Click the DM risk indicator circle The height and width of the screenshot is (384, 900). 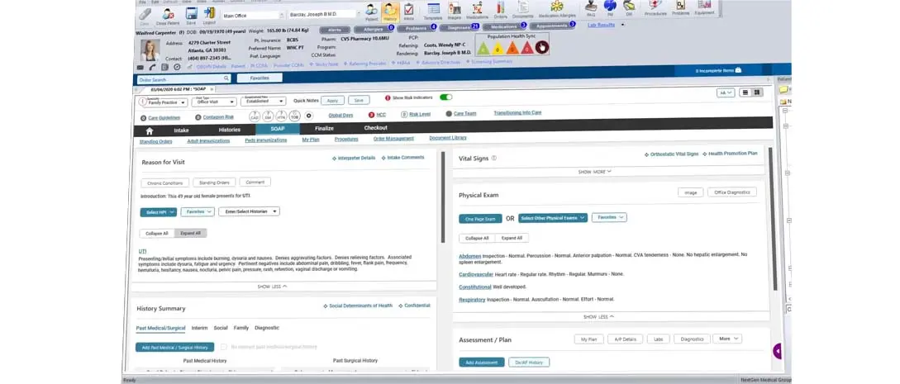[268, 116]
